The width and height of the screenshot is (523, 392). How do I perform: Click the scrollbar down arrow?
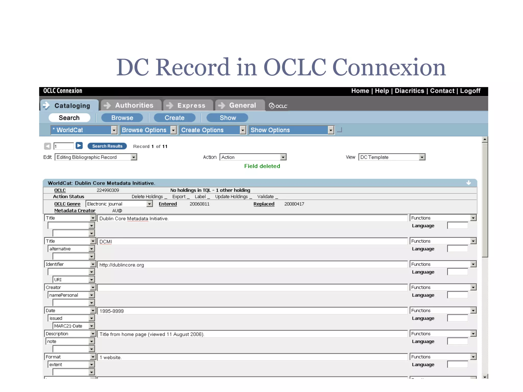(x=485, y=376)
